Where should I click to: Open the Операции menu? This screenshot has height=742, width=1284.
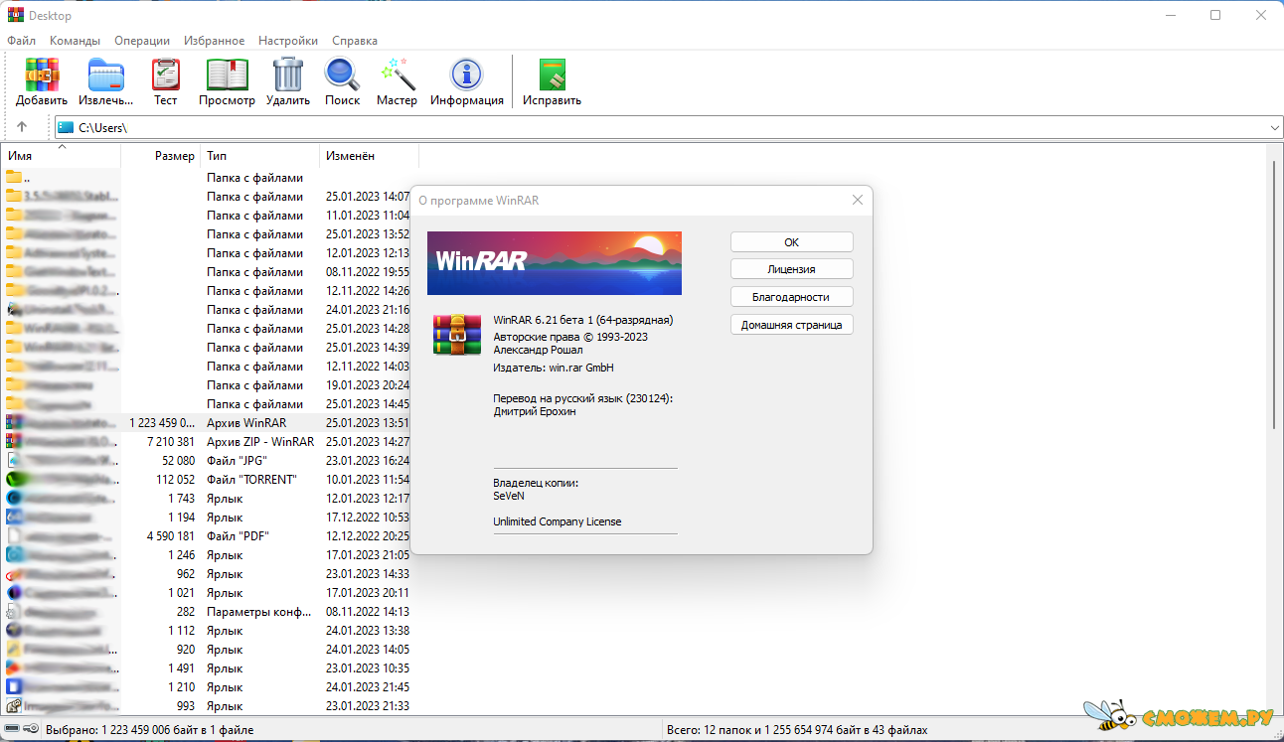pyautogui.click(x=142, y=41)
